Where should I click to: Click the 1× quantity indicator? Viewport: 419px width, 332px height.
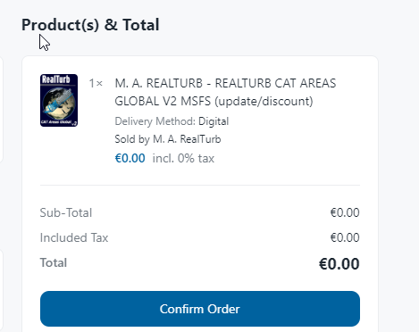pos(96,83)
